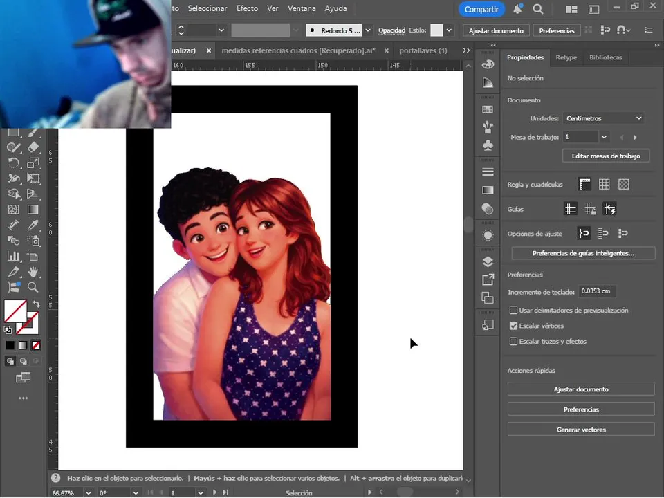Viewport: 664px width, 498px height.
Task: Select the Zoom tool
Action: point(33,288)
